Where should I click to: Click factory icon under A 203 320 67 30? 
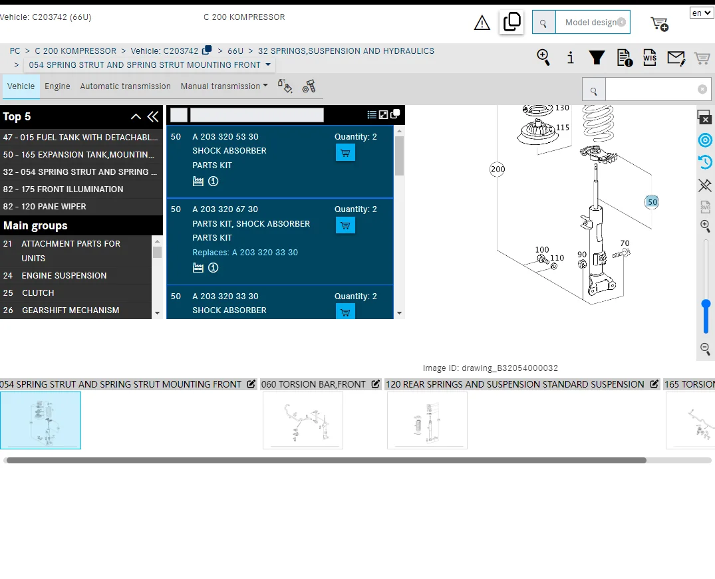[x=198, y=268]
